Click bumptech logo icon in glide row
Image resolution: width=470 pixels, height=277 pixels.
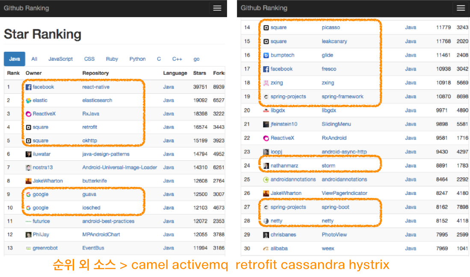point(266,56)
